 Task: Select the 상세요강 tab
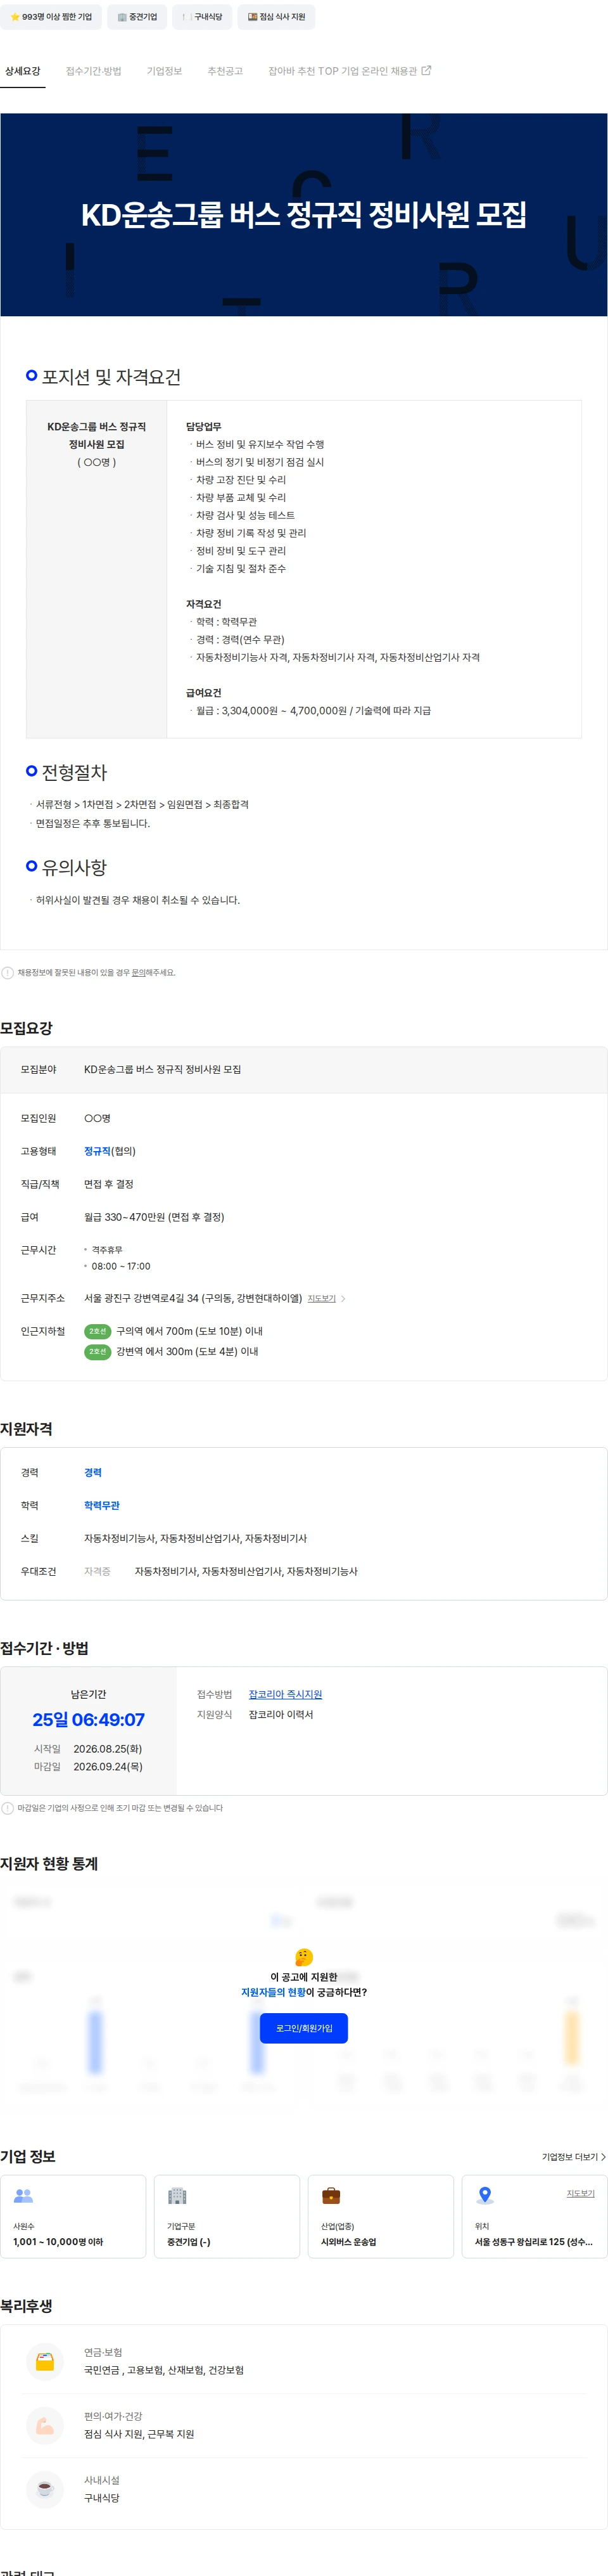[x=22, y=71]
